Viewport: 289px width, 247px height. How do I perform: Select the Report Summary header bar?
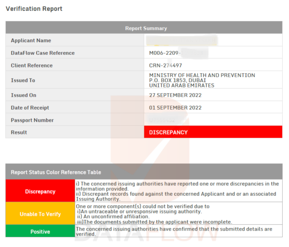pyautogui.click(x=144, y=28)
